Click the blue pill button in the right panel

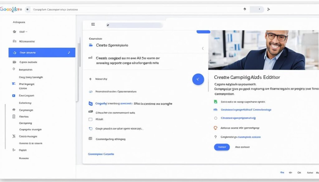222,147
